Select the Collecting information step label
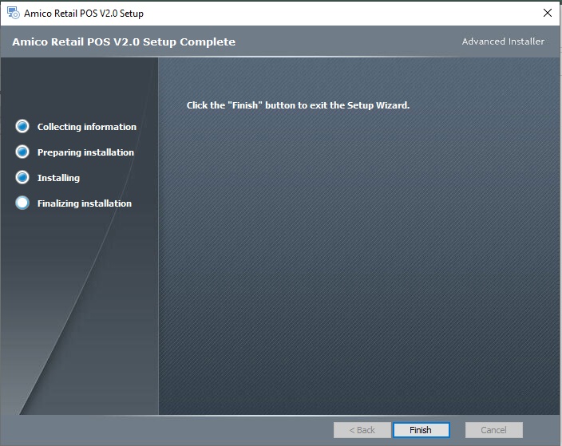The height and width of the screenshot is (446, 562). pyautogui.click(x=86, y=127)
